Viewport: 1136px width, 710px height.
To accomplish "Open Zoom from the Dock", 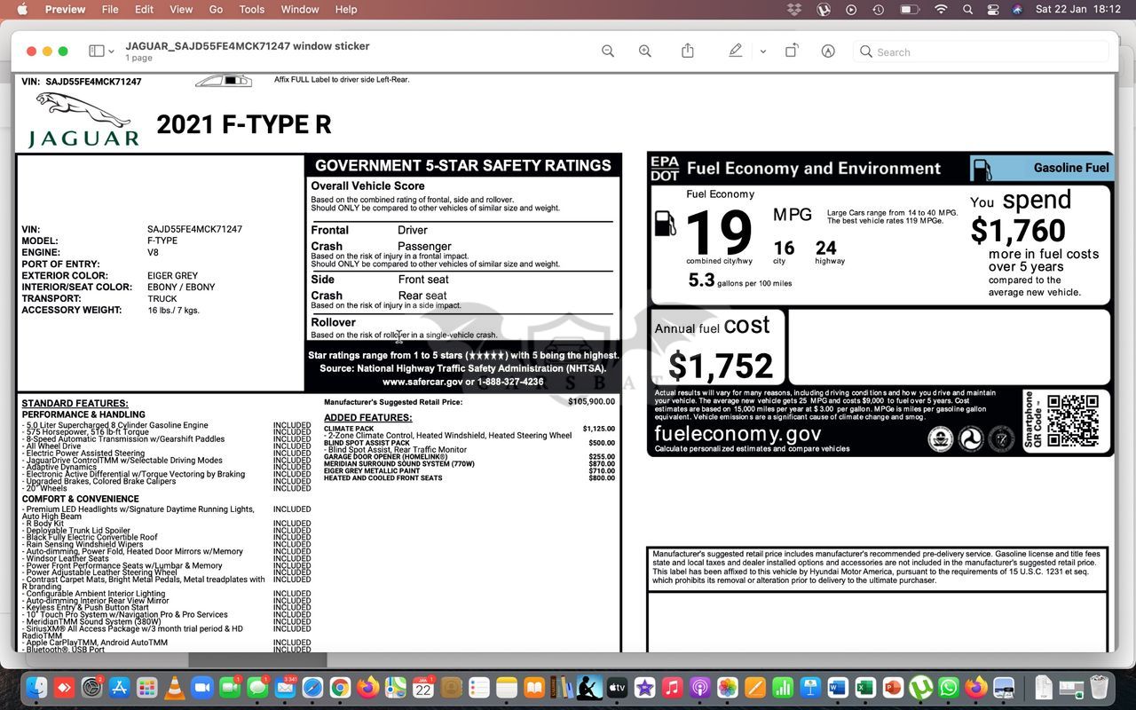I will 202,688.
